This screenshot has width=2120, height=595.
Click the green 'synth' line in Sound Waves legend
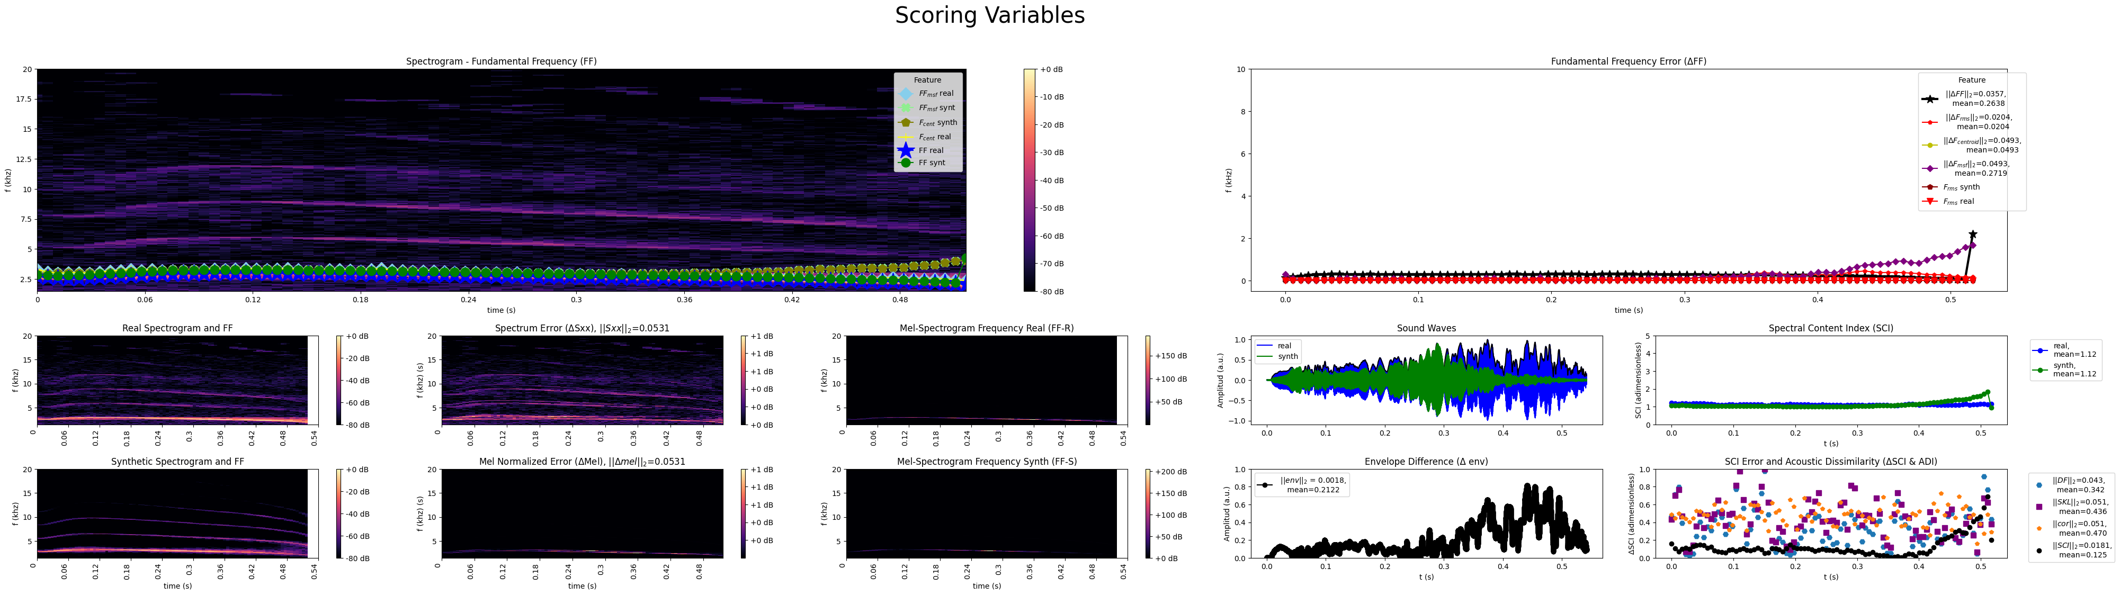[1265, 357]
